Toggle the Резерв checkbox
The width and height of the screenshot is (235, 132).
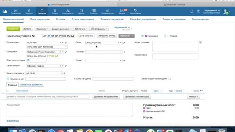point(169,36)
